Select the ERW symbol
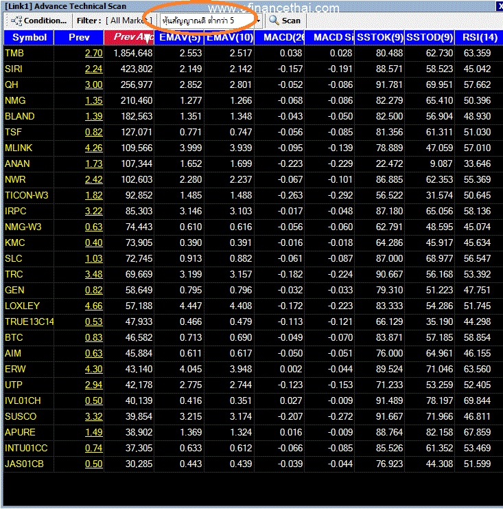Image resolution: width=503 pixels, height=509 pixels. (15, 369)
